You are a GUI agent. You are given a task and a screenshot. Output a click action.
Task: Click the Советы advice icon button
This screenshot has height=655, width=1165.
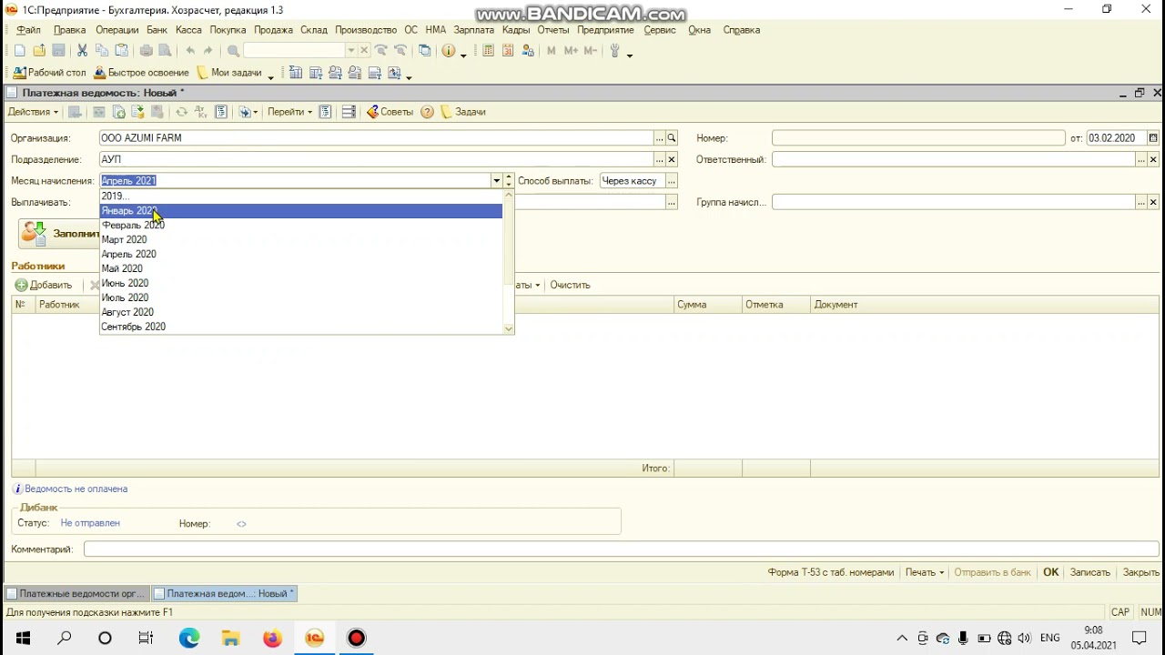click(390, 112)
